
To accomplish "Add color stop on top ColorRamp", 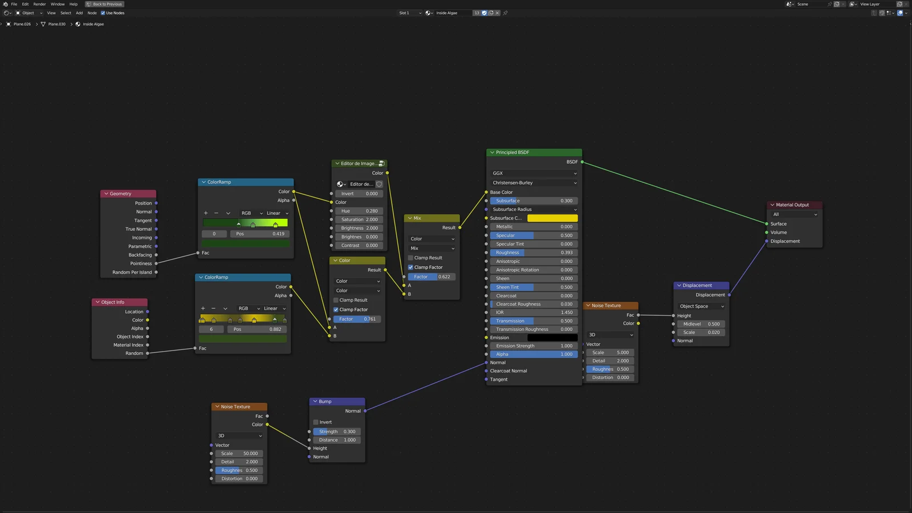I will (206, 213).
